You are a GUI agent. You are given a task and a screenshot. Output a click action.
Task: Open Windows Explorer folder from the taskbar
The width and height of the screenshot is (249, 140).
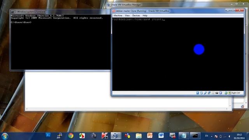[139, 136]
